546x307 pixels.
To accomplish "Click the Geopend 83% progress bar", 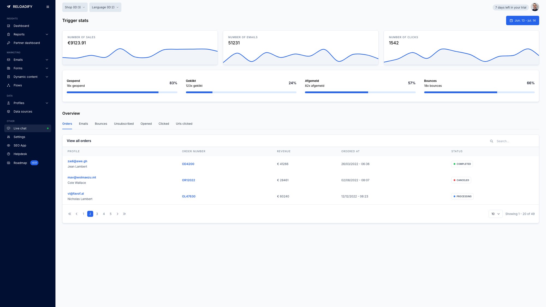I will coord(122,92).
